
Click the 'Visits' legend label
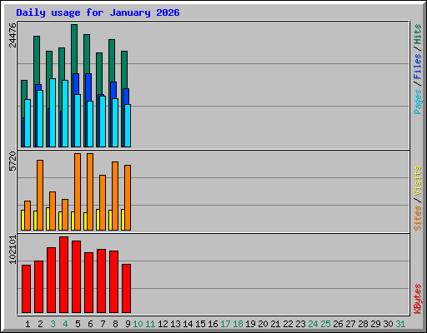[418, 181]
